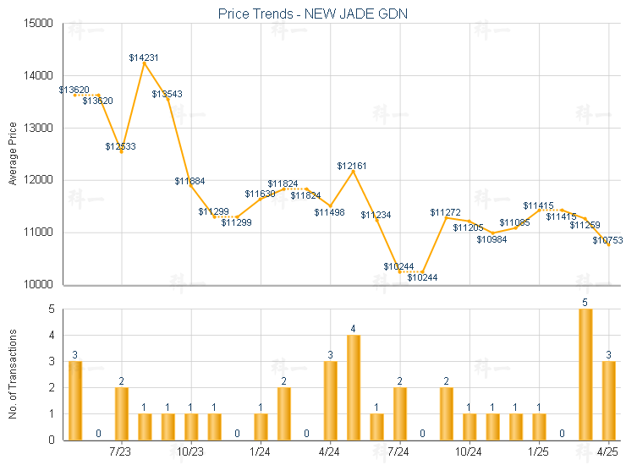Click the Average Price axis label
Screen dimensions: 626x465
pyautogui.click(x=13, y=154)
